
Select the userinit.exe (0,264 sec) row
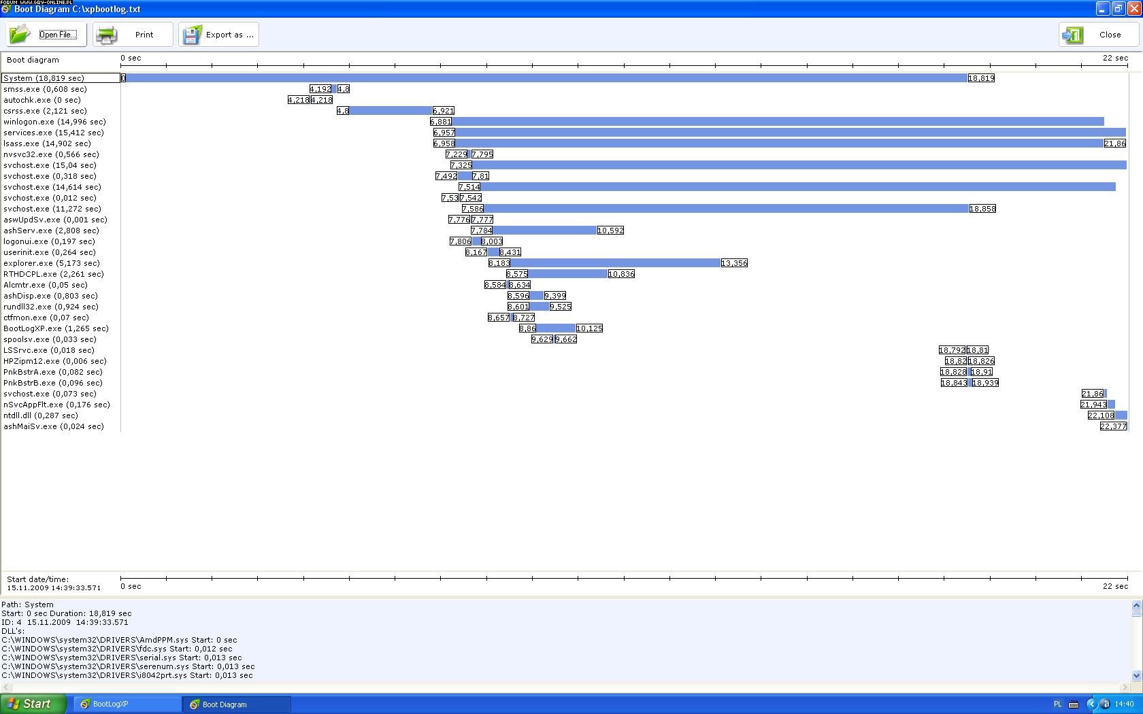point(49,252)
